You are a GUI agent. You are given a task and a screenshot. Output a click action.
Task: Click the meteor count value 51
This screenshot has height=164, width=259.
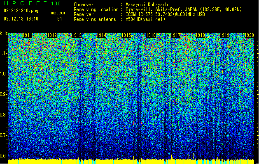[60, 19]
